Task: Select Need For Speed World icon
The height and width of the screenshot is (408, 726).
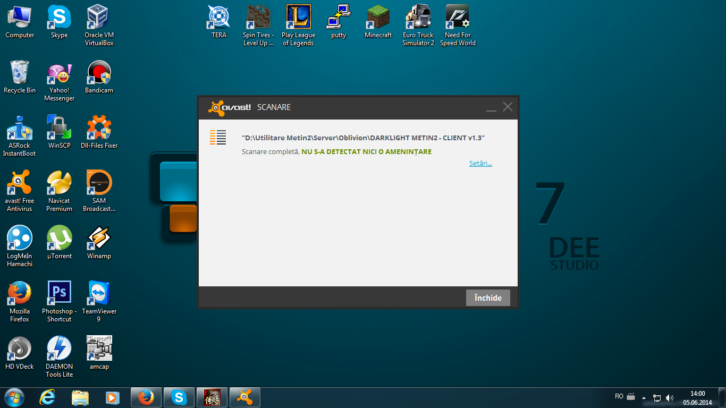Action: point(458,25)
